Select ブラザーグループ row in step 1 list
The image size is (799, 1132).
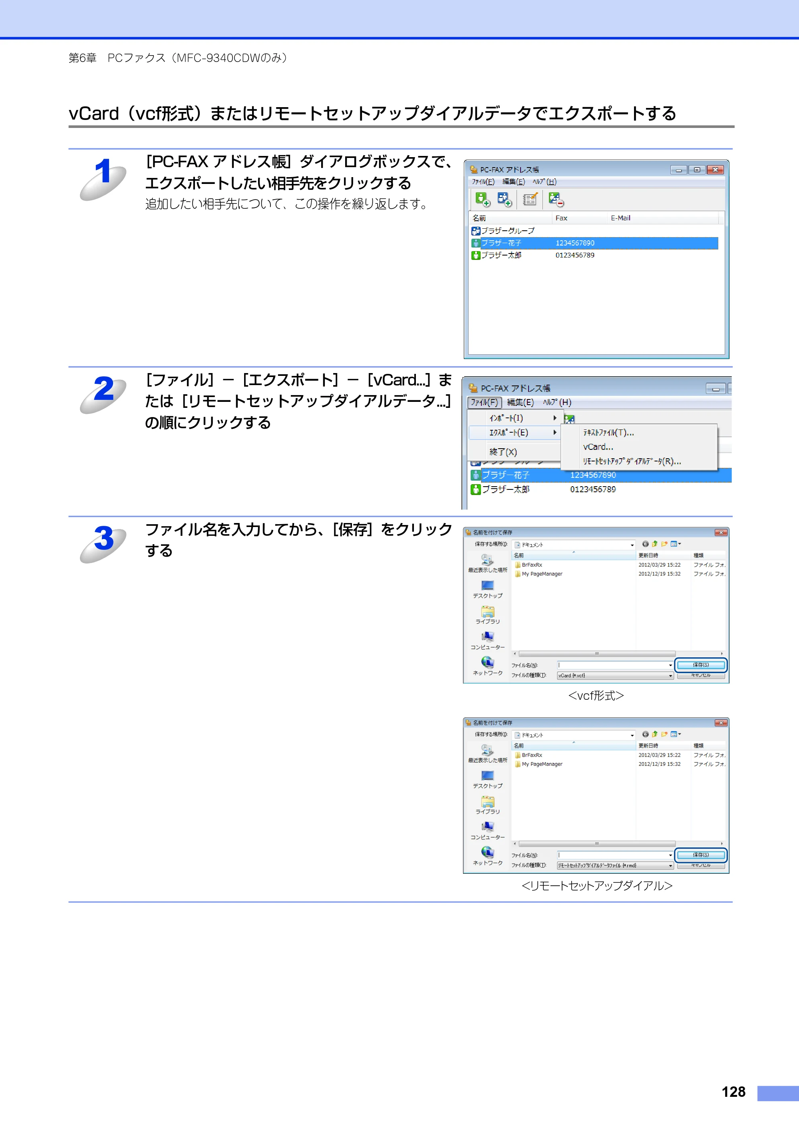[x=594, y=231]
